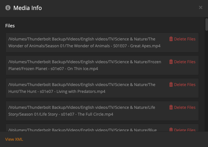208x147 pixels.
Task: Click trash icon for Life Story file
Action: [x=171, y=107]
